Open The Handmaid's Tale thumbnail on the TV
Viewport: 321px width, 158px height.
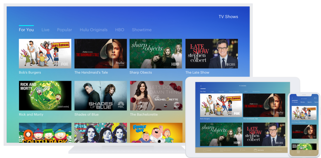pyautogui.click(x=101, y=54)
